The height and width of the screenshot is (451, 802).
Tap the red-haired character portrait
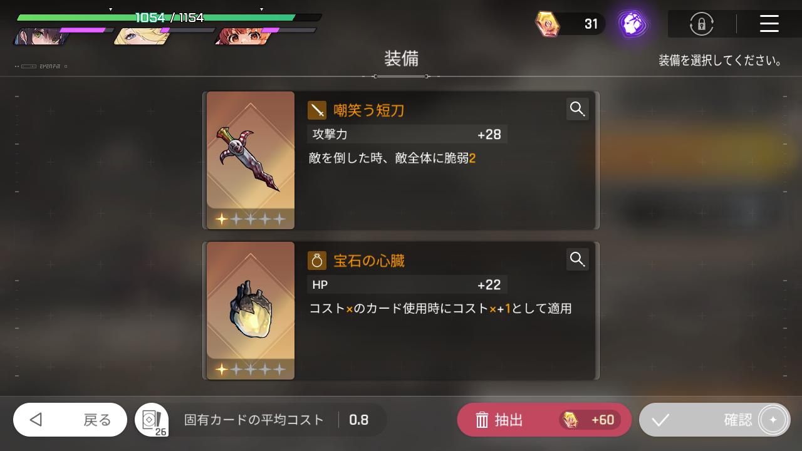pos(241,36)
